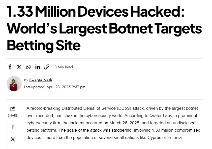Share article via top X icon
This screenshot has width=212, height=149.
(x=19, y=67)
